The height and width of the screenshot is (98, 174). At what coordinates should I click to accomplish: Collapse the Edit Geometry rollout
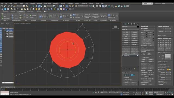[144, 48]
